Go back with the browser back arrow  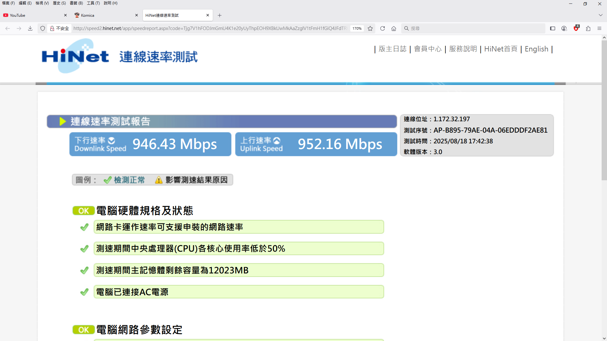(8, 28)
